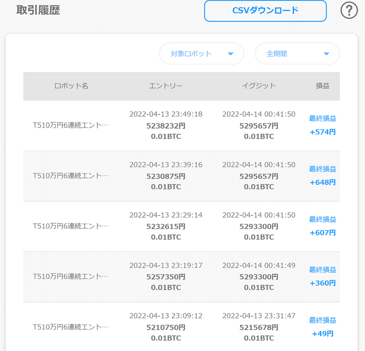Select exit price 5215678円

[x=259, y=327]
